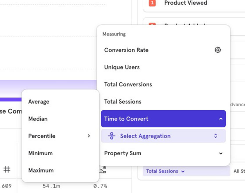This screenshot has height=193, width=245.
Task: Open the Total Sessions dropdown below the menu
Action: coord(165,171)
